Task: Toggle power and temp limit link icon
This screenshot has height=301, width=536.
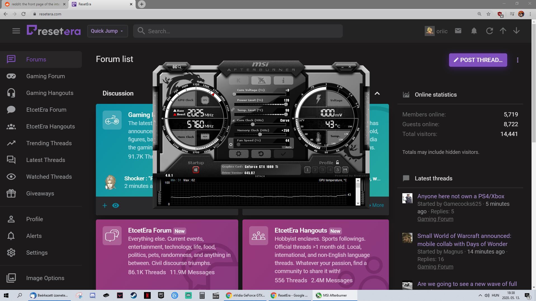Action: tap(233, 110)
